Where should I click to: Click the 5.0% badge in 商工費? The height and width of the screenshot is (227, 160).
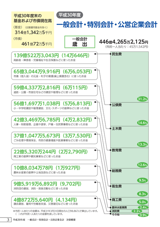[143, 202]
